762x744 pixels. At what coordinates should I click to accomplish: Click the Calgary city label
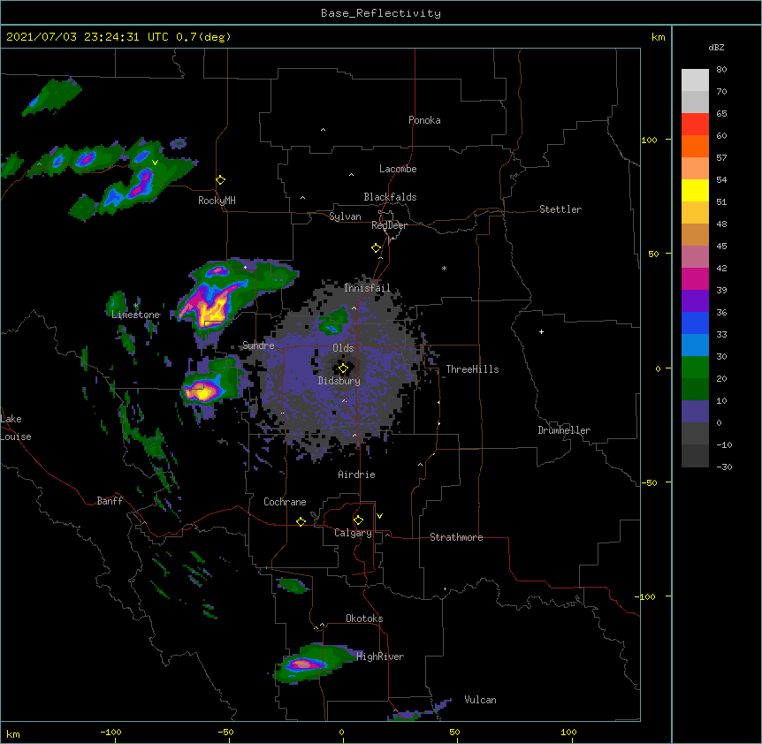(353, 533)
